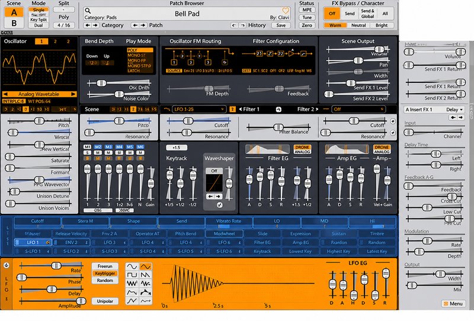Image resolution: width=474 pixels, height=321 pixels.
Task: Adjust Scene Output Pan slider handle
Action: (x=358, y=60)
